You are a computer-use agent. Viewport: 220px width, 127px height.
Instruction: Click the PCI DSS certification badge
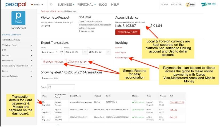tap(208, 5)
